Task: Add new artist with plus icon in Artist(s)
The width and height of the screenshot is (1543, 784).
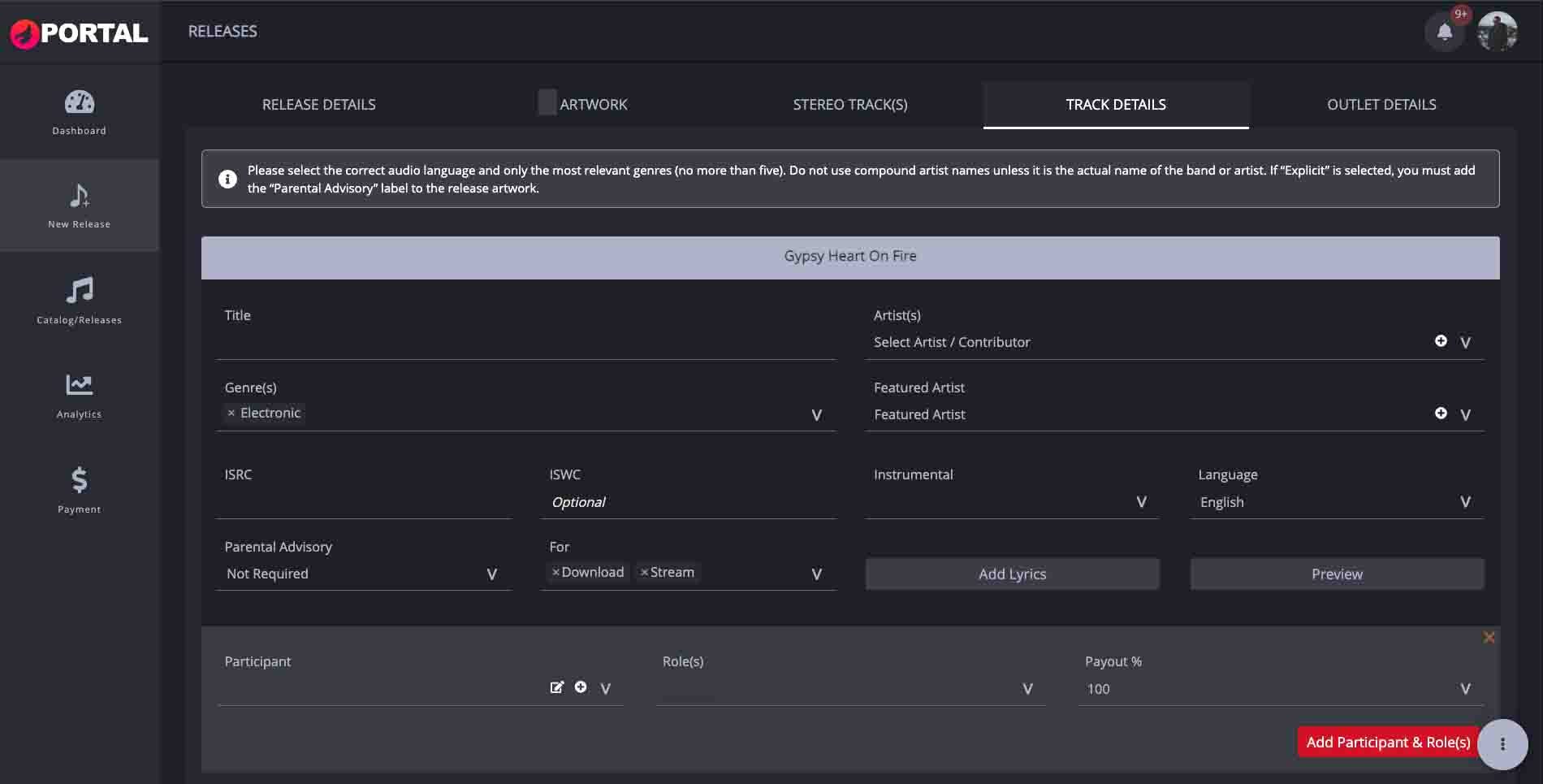Action: [1441, 341]
